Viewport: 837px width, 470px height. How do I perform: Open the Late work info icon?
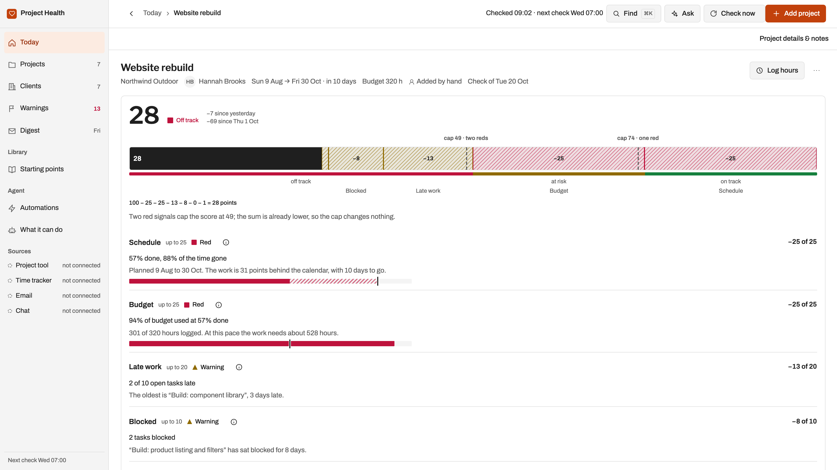tap(239, 367)
